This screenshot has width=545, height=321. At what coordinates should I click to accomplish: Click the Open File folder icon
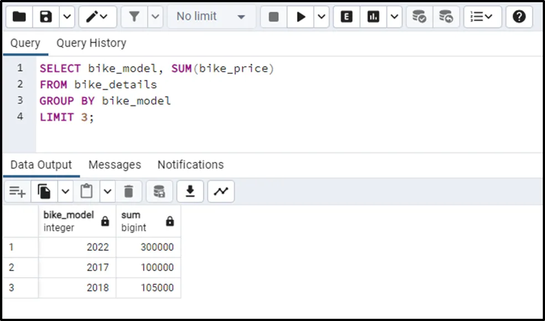tap(19, 17)
